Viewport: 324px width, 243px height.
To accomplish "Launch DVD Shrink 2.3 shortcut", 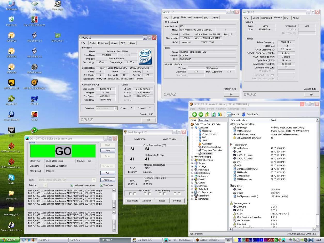I will coord(34,37).
